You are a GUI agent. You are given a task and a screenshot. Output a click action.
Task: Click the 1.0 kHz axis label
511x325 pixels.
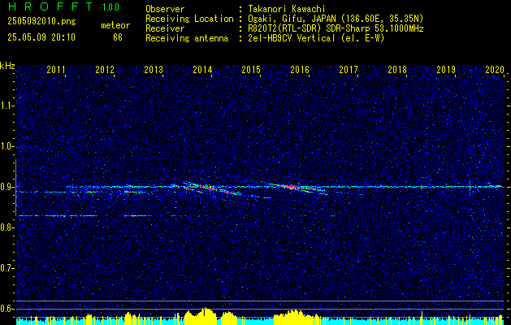pyautogui.click(x=6, y=147)
